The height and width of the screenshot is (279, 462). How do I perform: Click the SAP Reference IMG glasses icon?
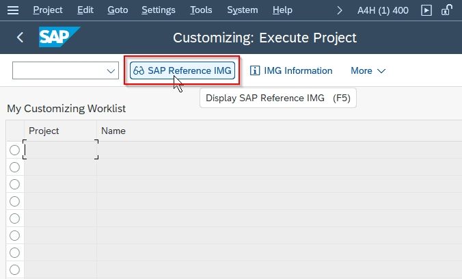(139, 71)
